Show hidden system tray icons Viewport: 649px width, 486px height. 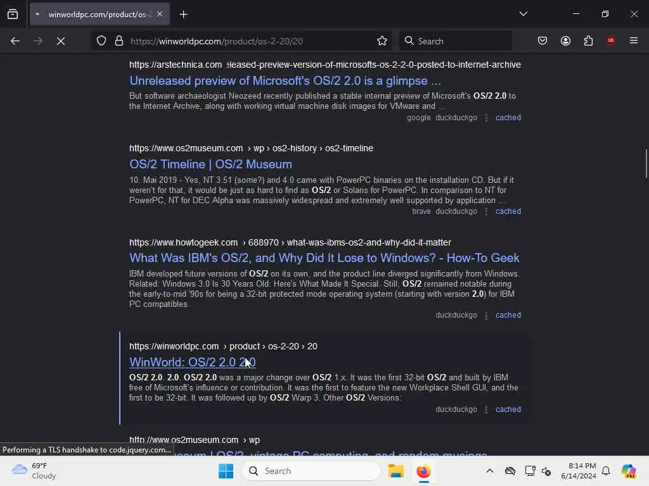click(x=490, y=471)
